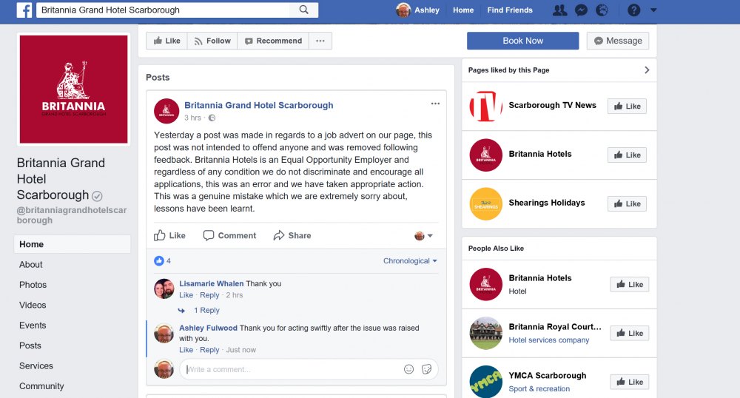Click Comment on the post

pos(229,235)
